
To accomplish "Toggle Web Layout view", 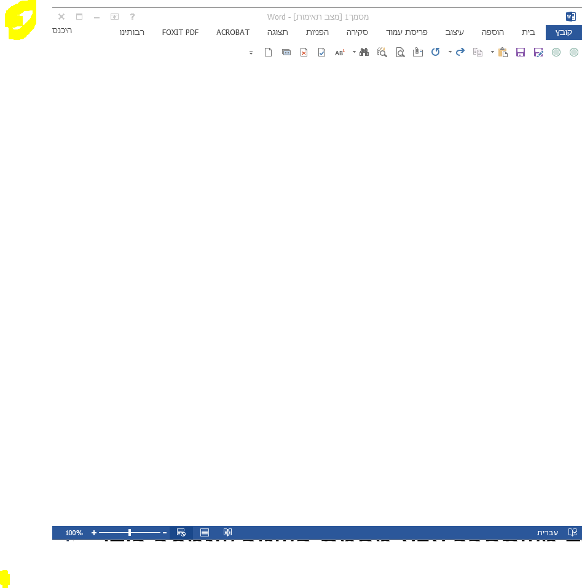I will pos(182,532).
